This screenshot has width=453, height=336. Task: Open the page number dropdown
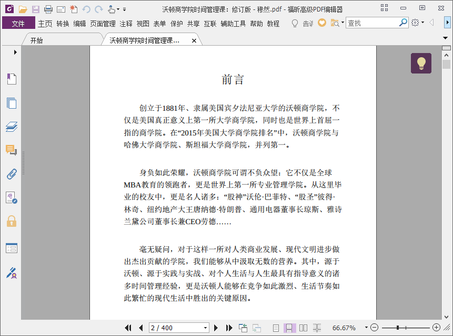(x=205, y=328)
